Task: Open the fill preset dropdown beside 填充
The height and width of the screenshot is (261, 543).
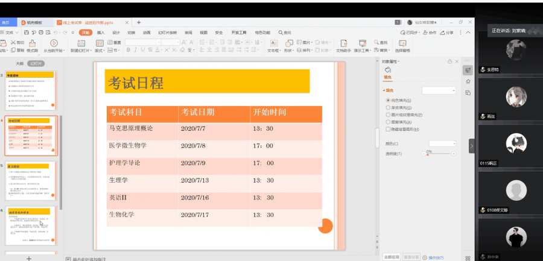Action: [x=439, y=90]
